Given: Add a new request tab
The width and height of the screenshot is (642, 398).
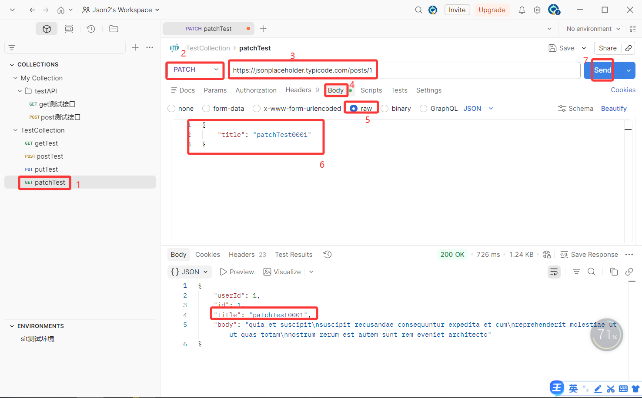Looking at the screenshot, I should (263, 29).
